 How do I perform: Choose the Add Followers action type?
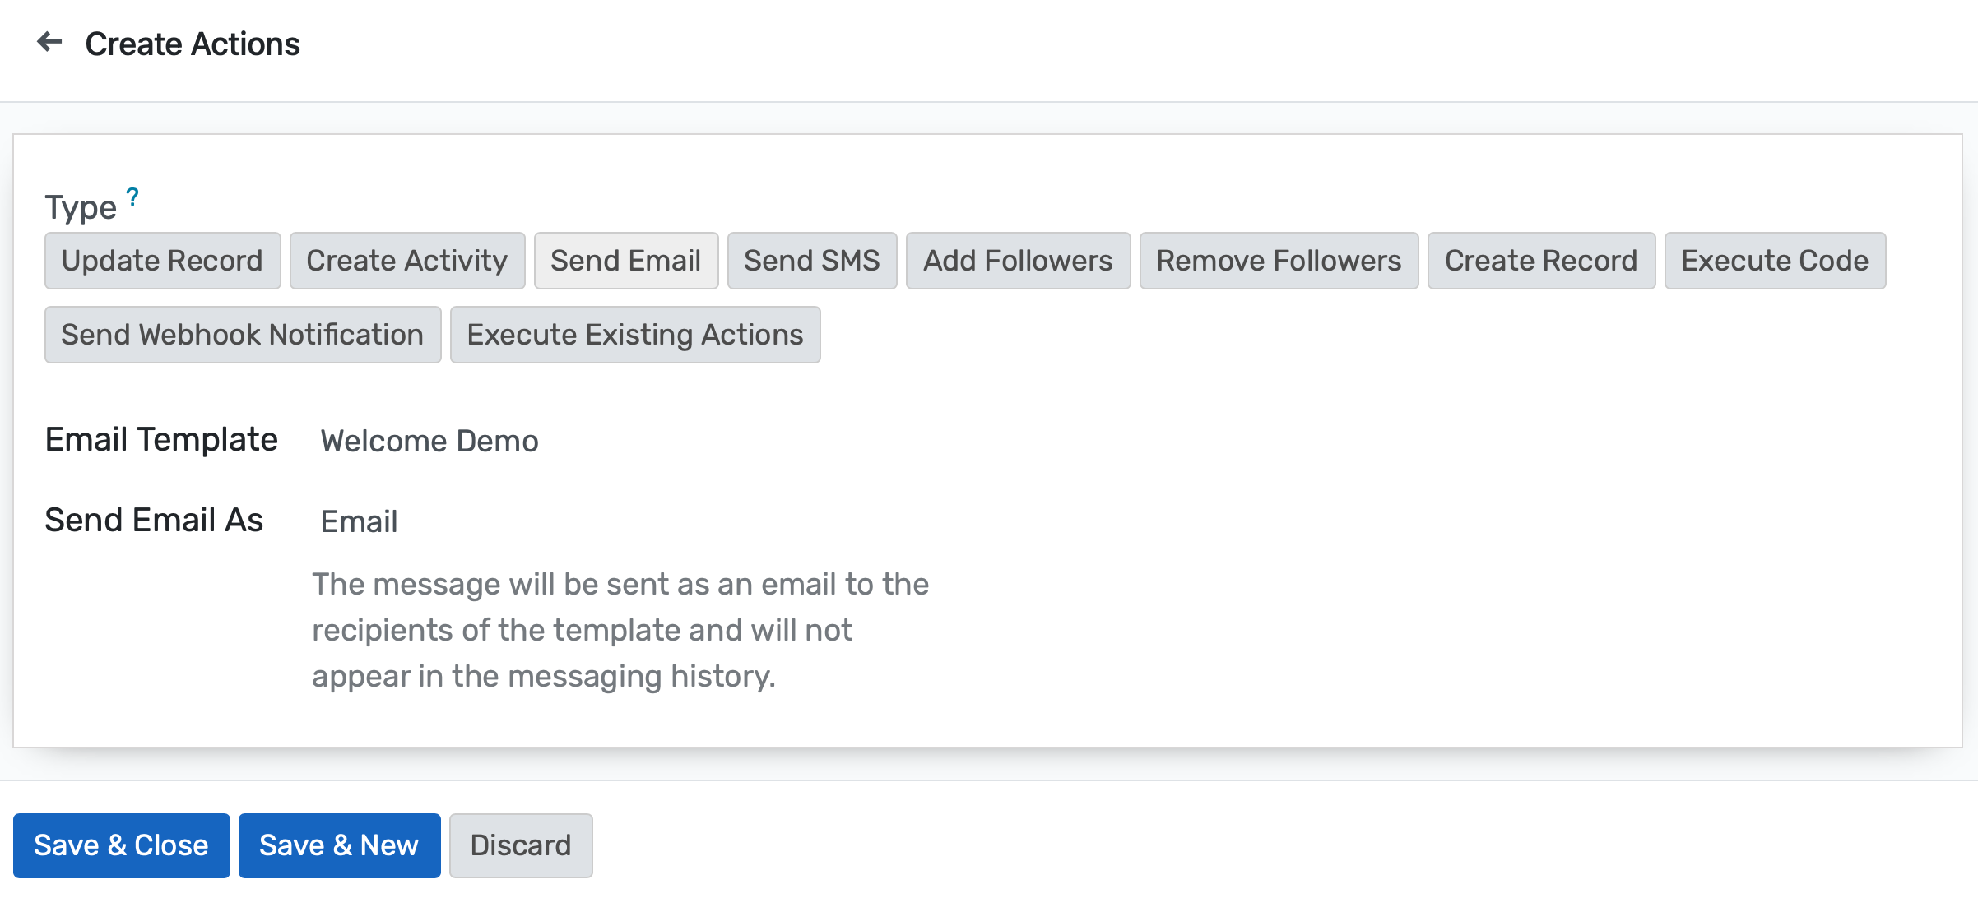point(1018,260)
